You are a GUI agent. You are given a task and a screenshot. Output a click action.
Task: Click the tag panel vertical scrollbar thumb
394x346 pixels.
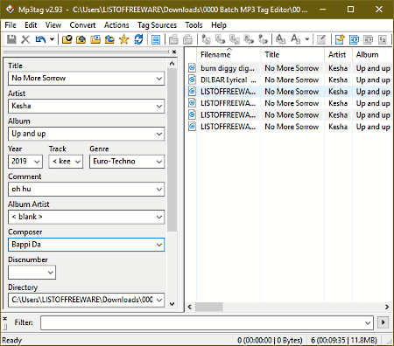172,150
